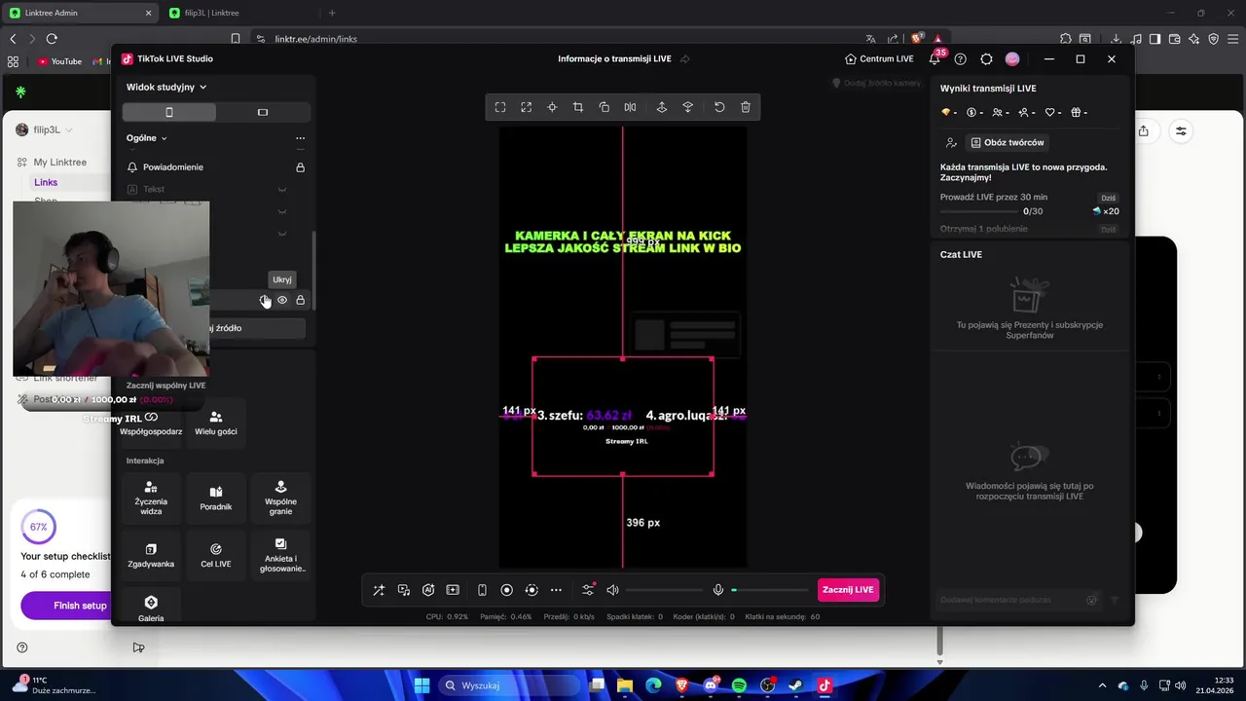
Task: Click the replay capture icon
Action: [x=531, y=590]
